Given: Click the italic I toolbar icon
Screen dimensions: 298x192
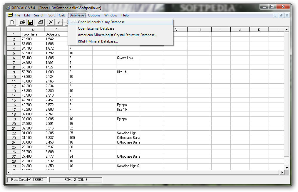Looking at the screenshot, I should point(59,22).
